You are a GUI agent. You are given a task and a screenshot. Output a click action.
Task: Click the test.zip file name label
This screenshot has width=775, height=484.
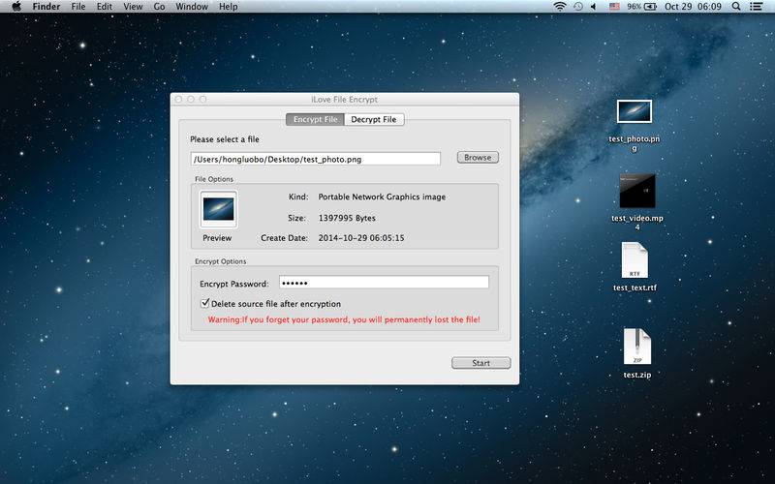637,375
